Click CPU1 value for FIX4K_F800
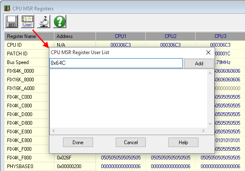The image size is (245, 171). (121, 157)
